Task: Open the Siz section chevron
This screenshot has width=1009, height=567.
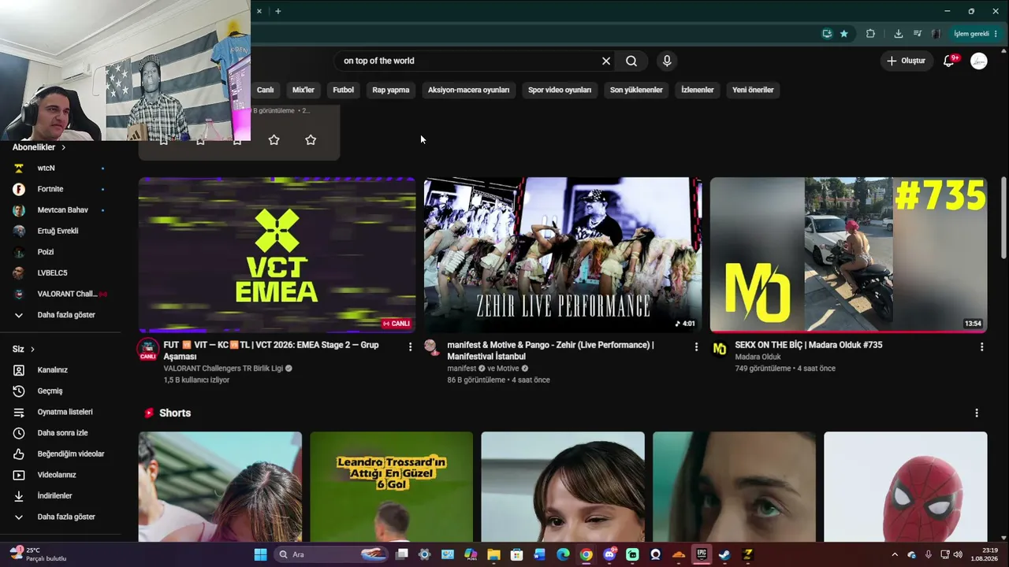Action: point(32,349)
